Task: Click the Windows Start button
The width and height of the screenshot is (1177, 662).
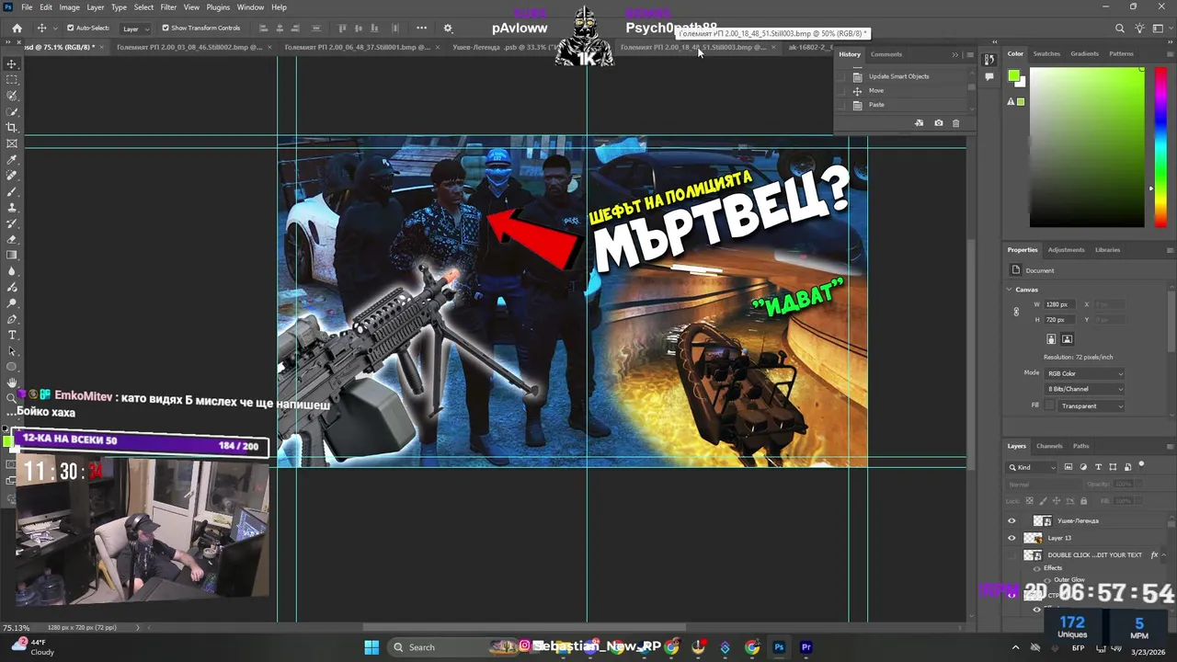Action: click(x=371, y=647)
